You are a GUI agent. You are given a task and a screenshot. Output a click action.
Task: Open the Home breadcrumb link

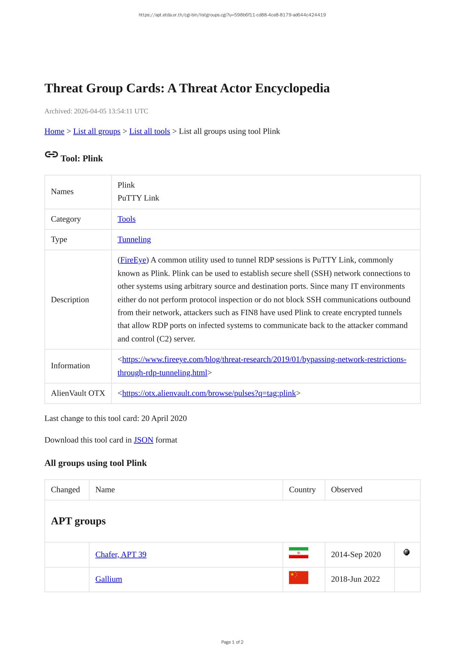coord(54,131)
